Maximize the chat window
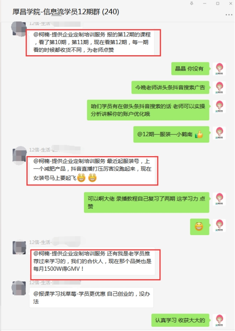The width and height of the screenshot is (235, 331). click(x=218, y=3)
